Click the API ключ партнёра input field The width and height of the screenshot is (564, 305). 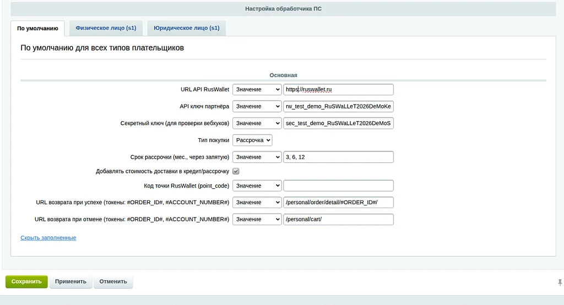[x=338, y=106]
